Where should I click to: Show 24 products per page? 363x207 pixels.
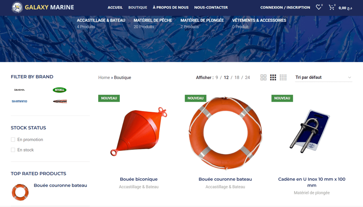(x=247, y=78)
